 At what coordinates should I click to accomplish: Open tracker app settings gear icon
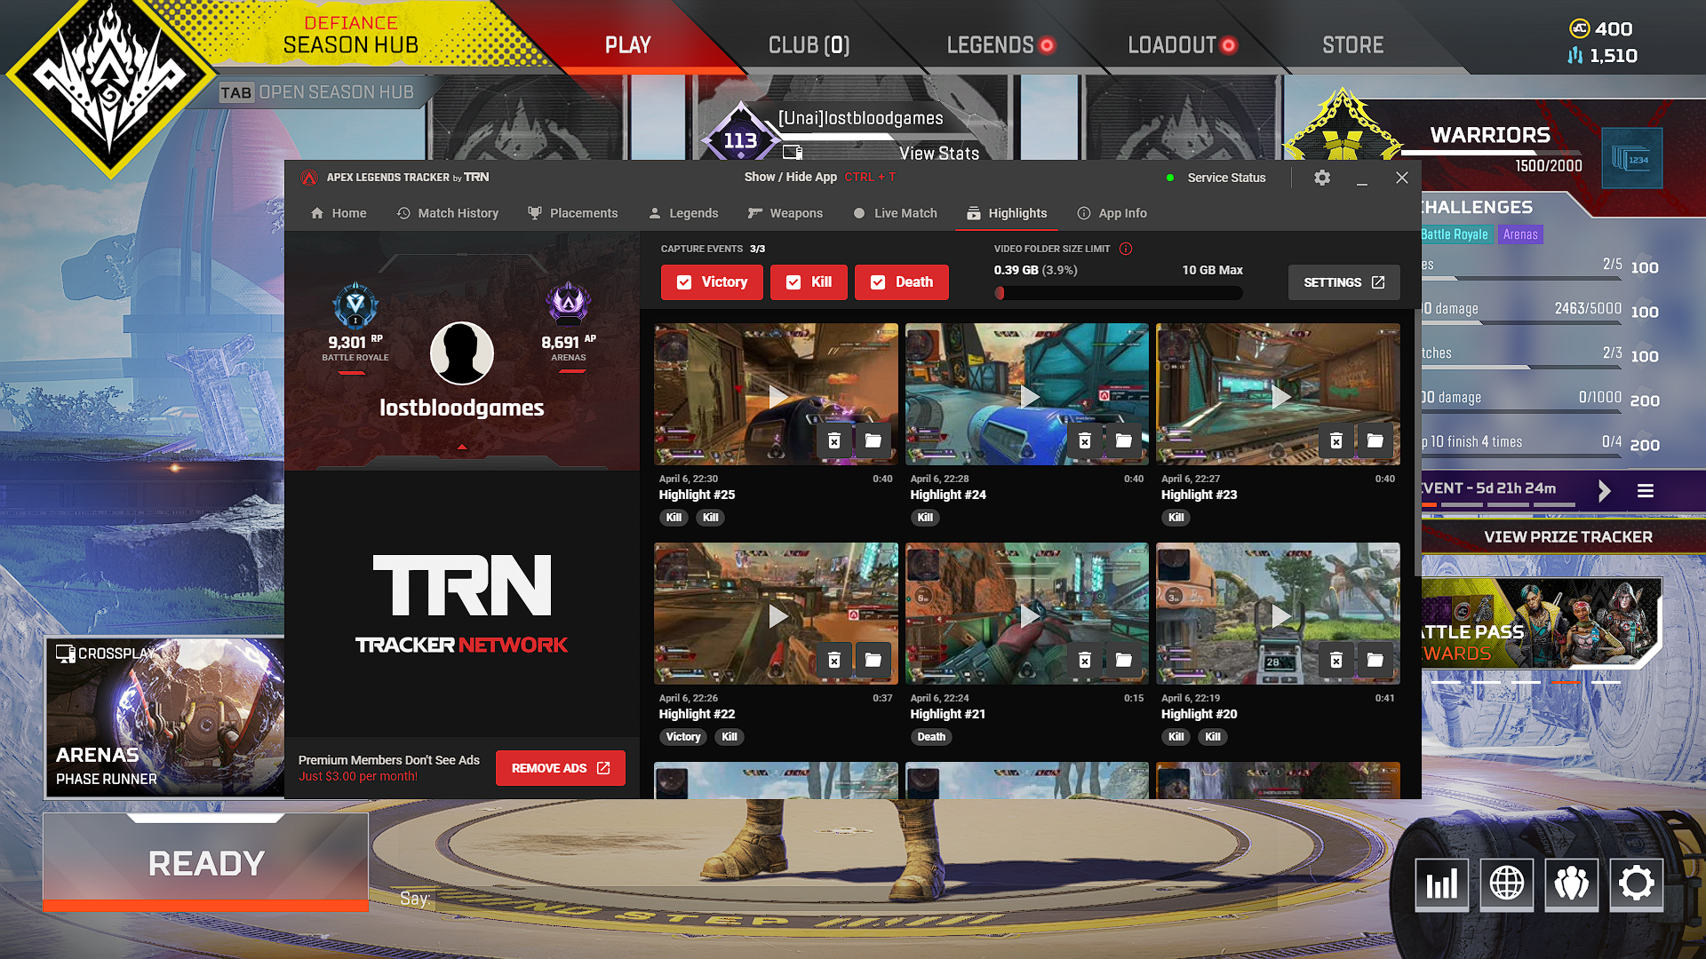pos(1322,178)
